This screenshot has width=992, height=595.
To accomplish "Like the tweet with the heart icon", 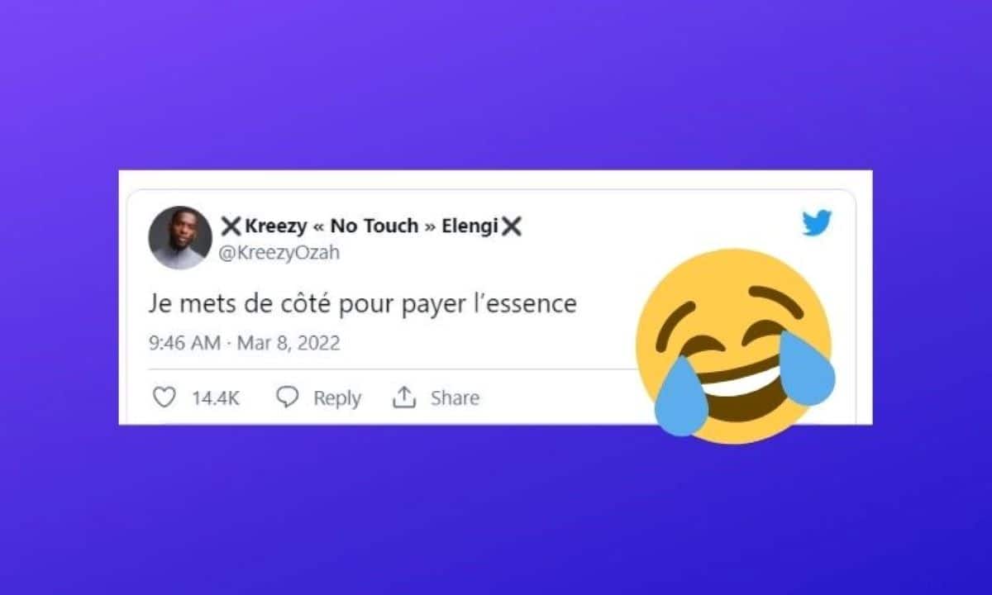I will tap(165, 397).
